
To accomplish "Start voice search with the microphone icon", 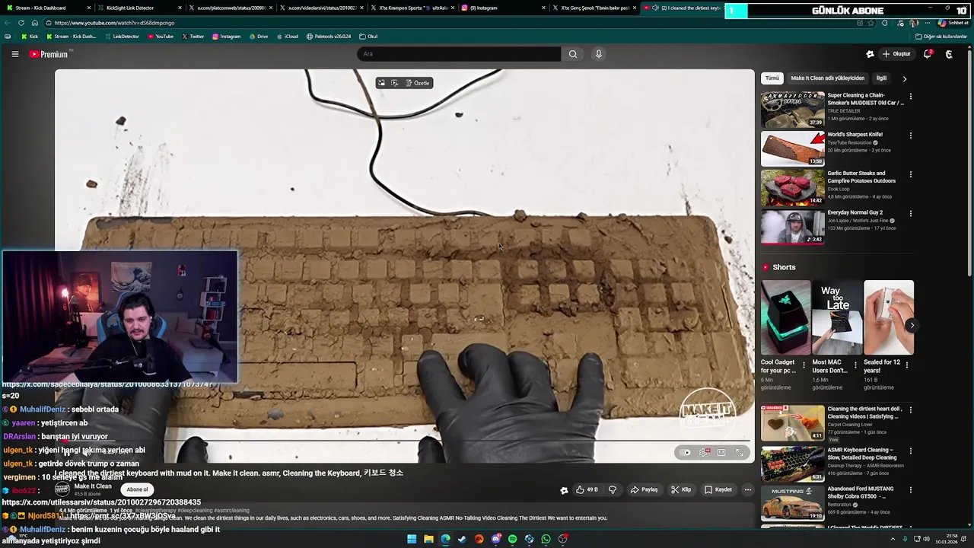I will (x=599, y=54).
